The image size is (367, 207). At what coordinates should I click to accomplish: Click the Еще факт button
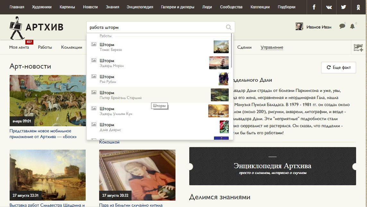point(338,68)
